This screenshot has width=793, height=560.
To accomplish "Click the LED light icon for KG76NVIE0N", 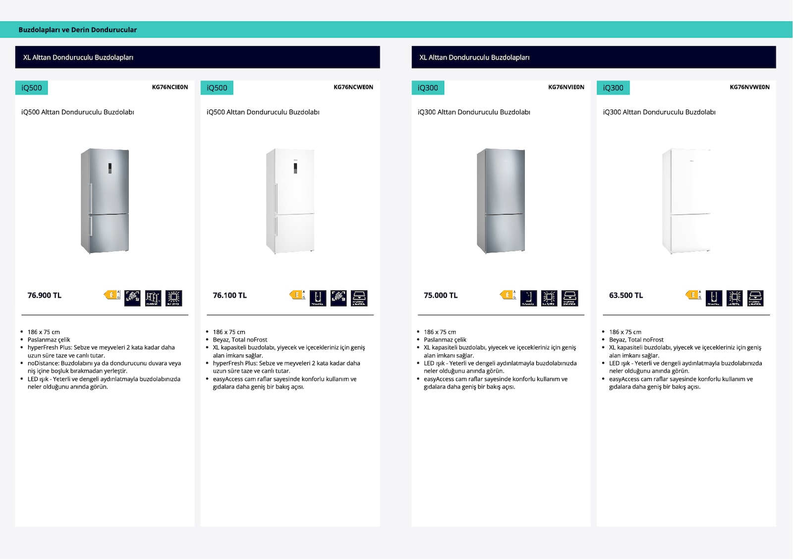I will click(549, 298).
